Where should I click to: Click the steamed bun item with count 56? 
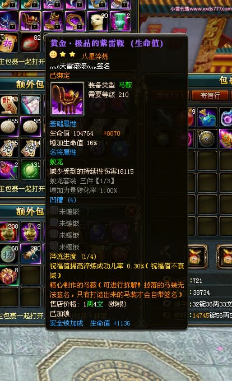click(x=31, y=126)
